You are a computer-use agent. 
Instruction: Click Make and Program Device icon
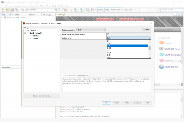tap(76, 10)
